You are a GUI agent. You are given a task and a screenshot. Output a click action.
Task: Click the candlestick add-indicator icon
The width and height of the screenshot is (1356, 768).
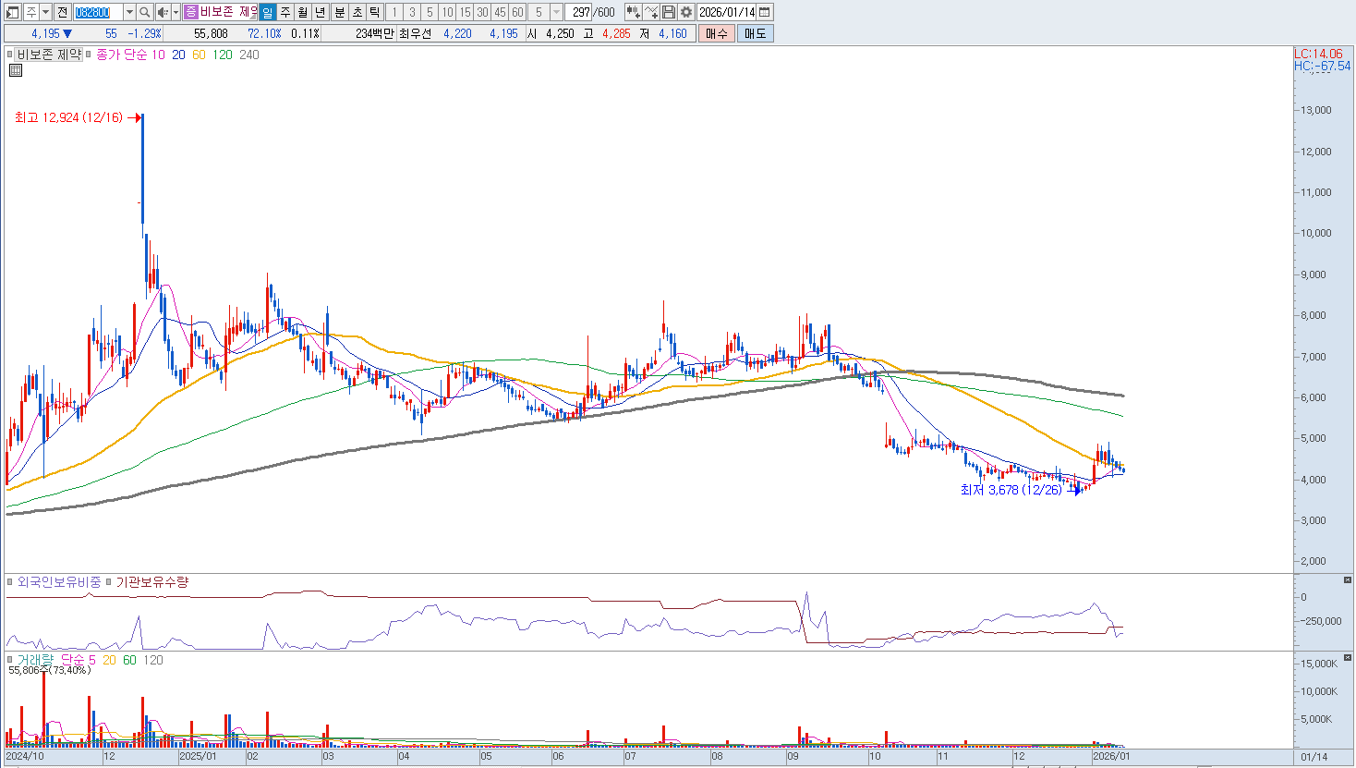click(x=633, y=12)
